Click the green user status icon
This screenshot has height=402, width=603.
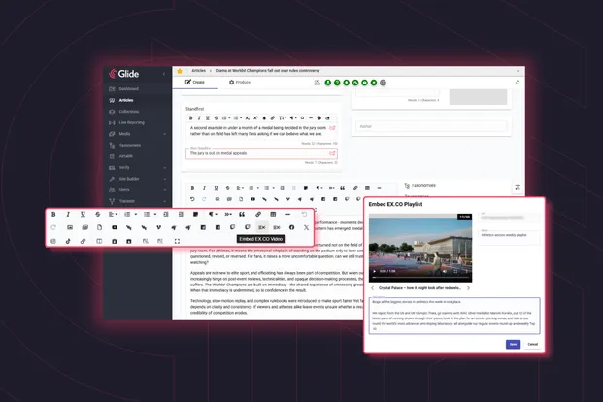coord(327,83)
